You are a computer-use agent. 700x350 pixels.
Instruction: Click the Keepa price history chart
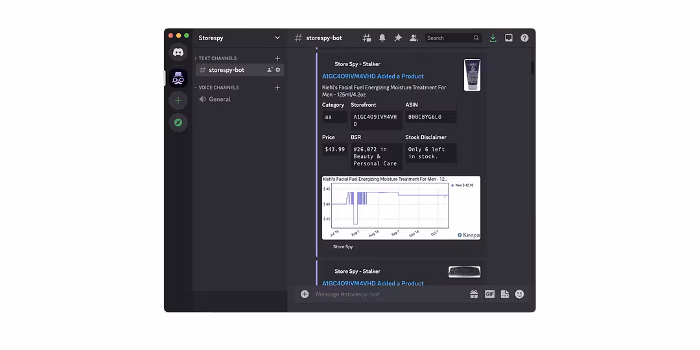401,208
